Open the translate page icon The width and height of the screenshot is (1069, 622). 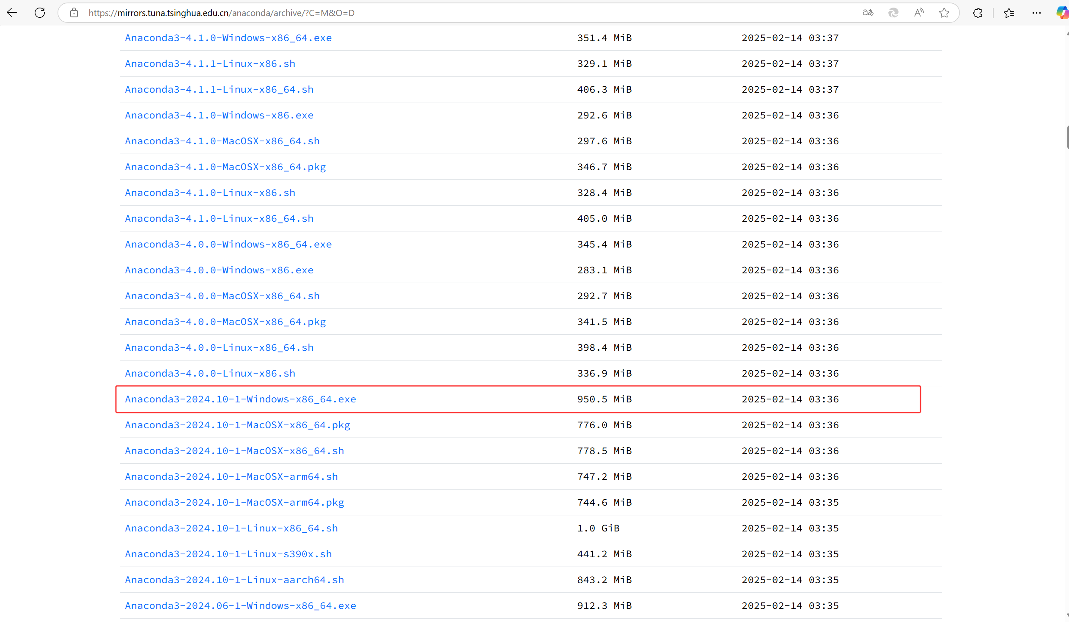(868, 13)
